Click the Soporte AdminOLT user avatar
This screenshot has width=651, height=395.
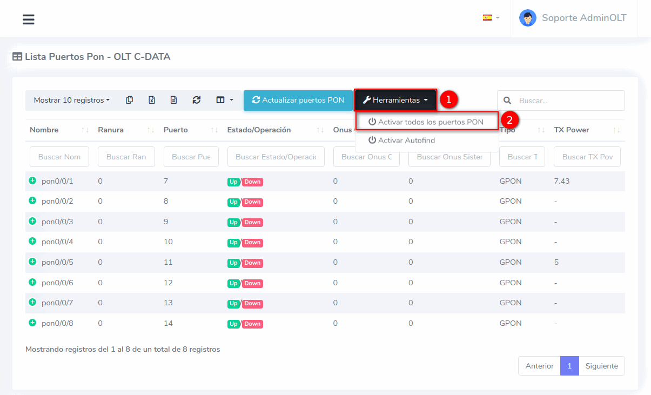click(x=527, y=18)
